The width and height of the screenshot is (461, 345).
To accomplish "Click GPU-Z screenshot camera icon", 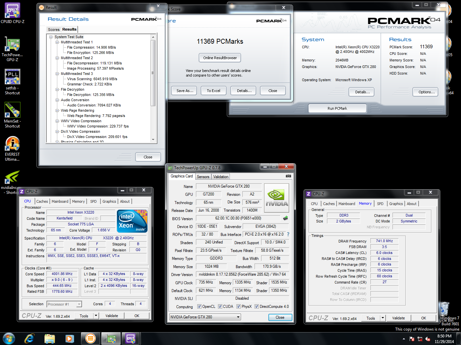I will (288, 176).
